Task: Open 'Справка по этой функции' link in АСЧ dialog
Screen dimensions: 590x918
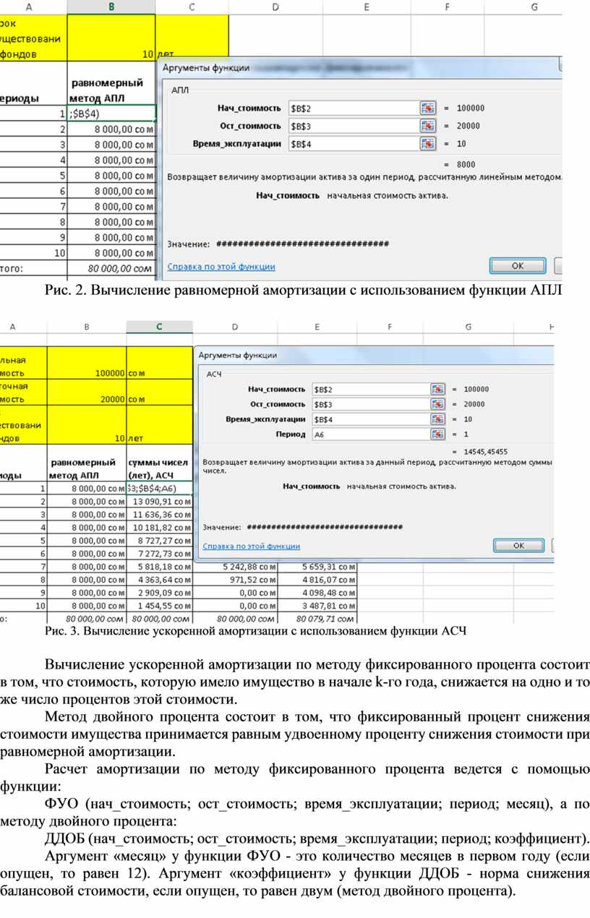Action: pyautogui.click(x=252, y=546)
